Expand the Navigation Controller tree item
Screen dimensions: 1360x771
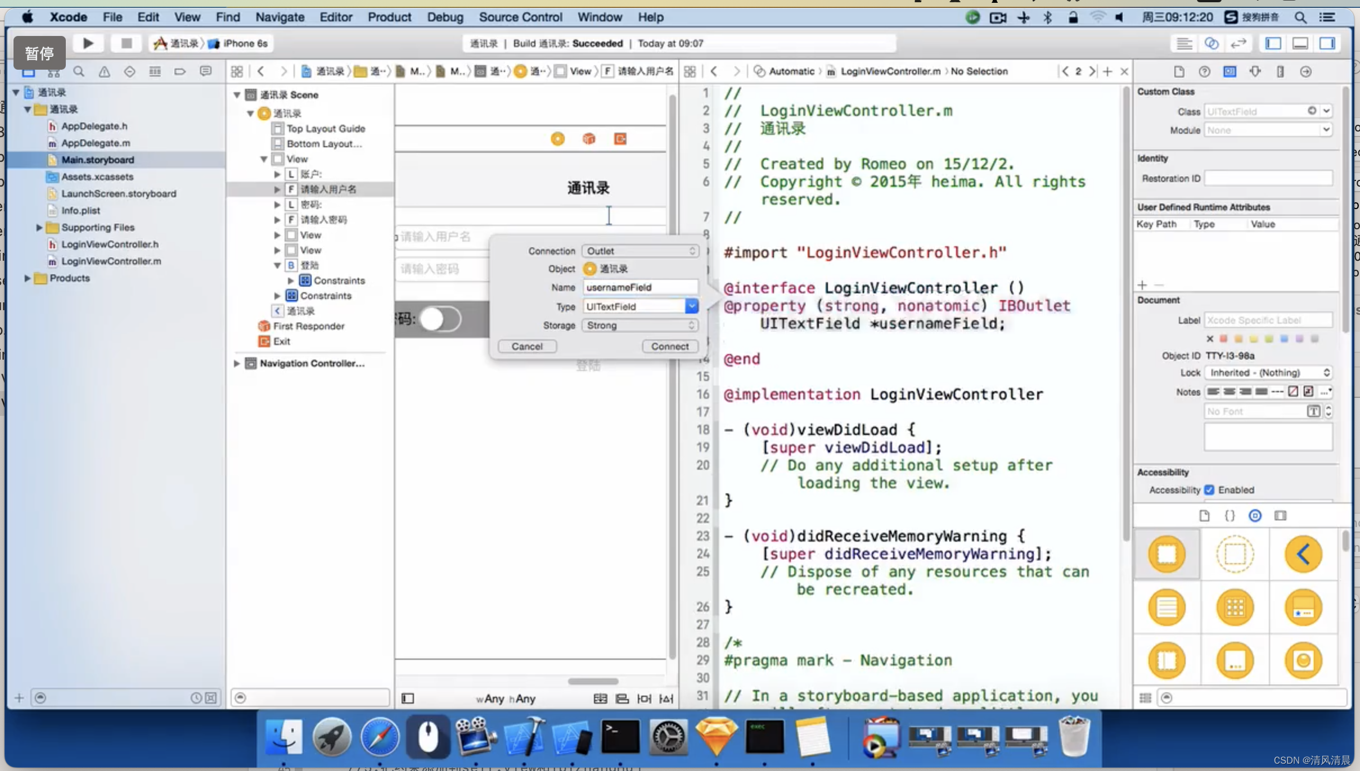tap(236, 363)
